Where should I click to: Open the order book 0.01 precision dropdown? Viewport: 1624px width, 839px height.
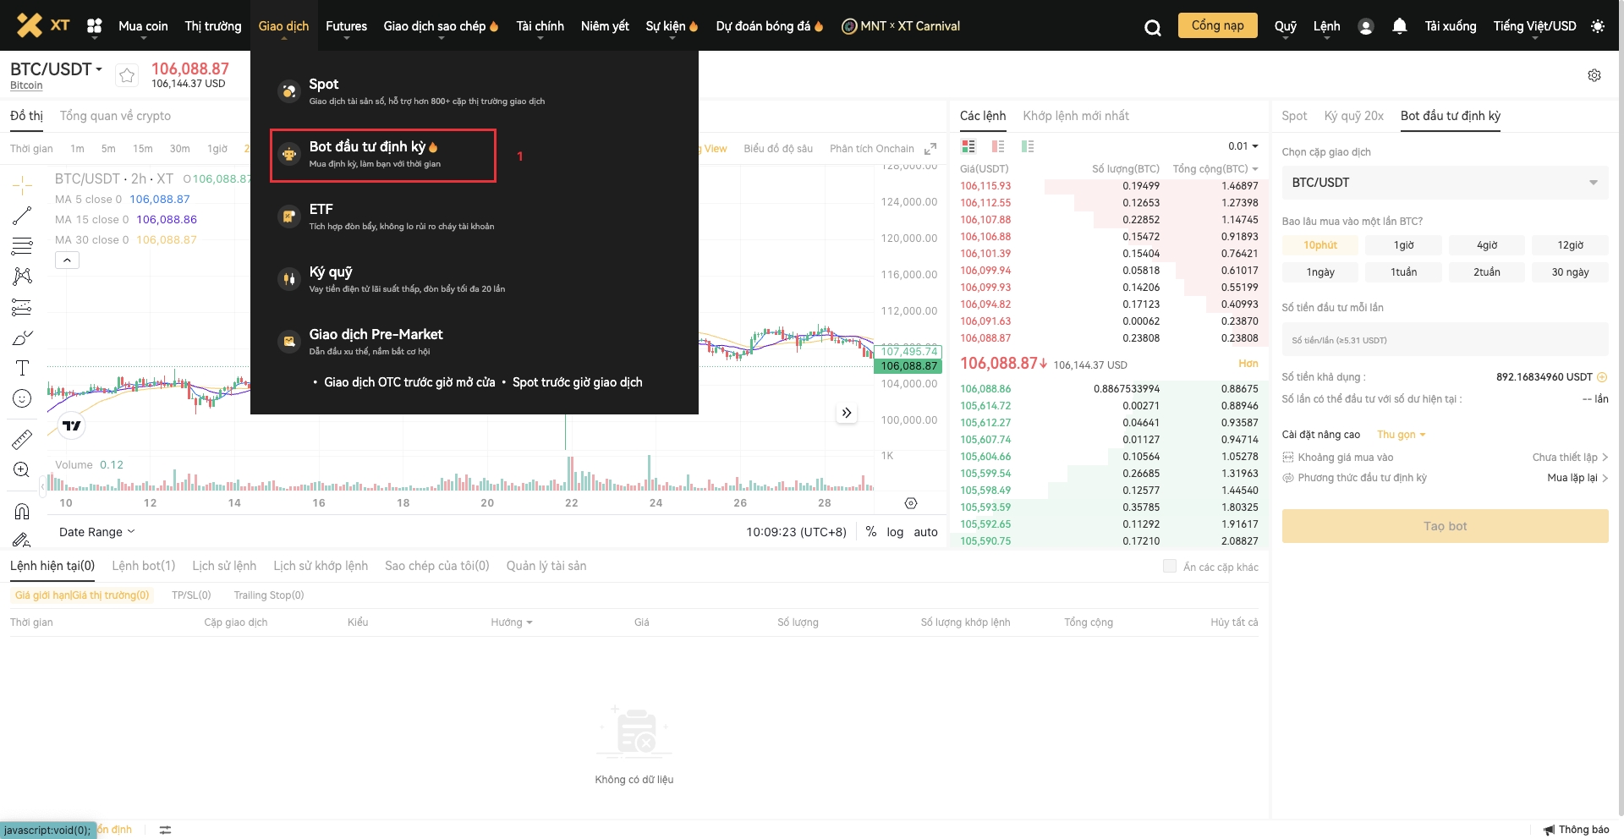[1243, 146]
